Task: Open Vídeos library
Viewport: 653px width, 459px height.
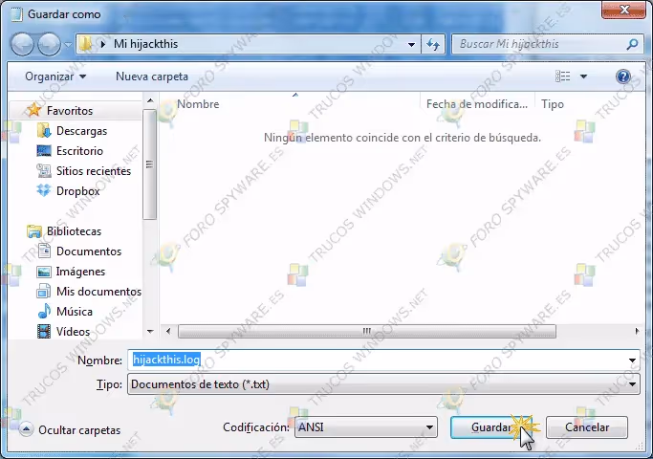Action: point(73,332)
